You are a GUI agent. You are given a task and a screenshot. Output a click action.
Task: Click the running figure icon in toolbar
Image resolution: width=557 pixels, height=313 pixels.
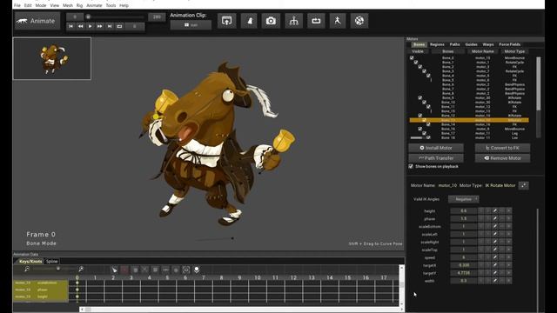click(338, 21)
